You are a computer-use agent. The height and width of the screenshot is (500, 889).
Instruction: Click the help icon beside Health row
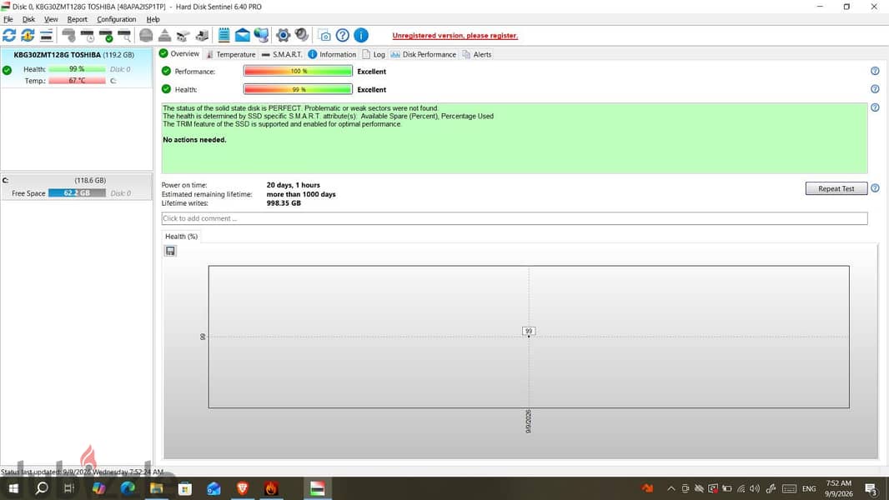click(875, 89)
